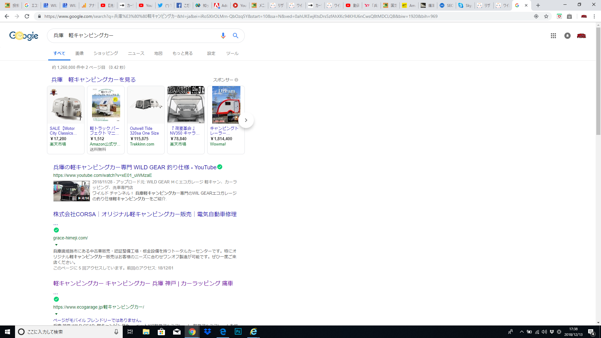
Task: Click the Google logo
Action: 24,36
